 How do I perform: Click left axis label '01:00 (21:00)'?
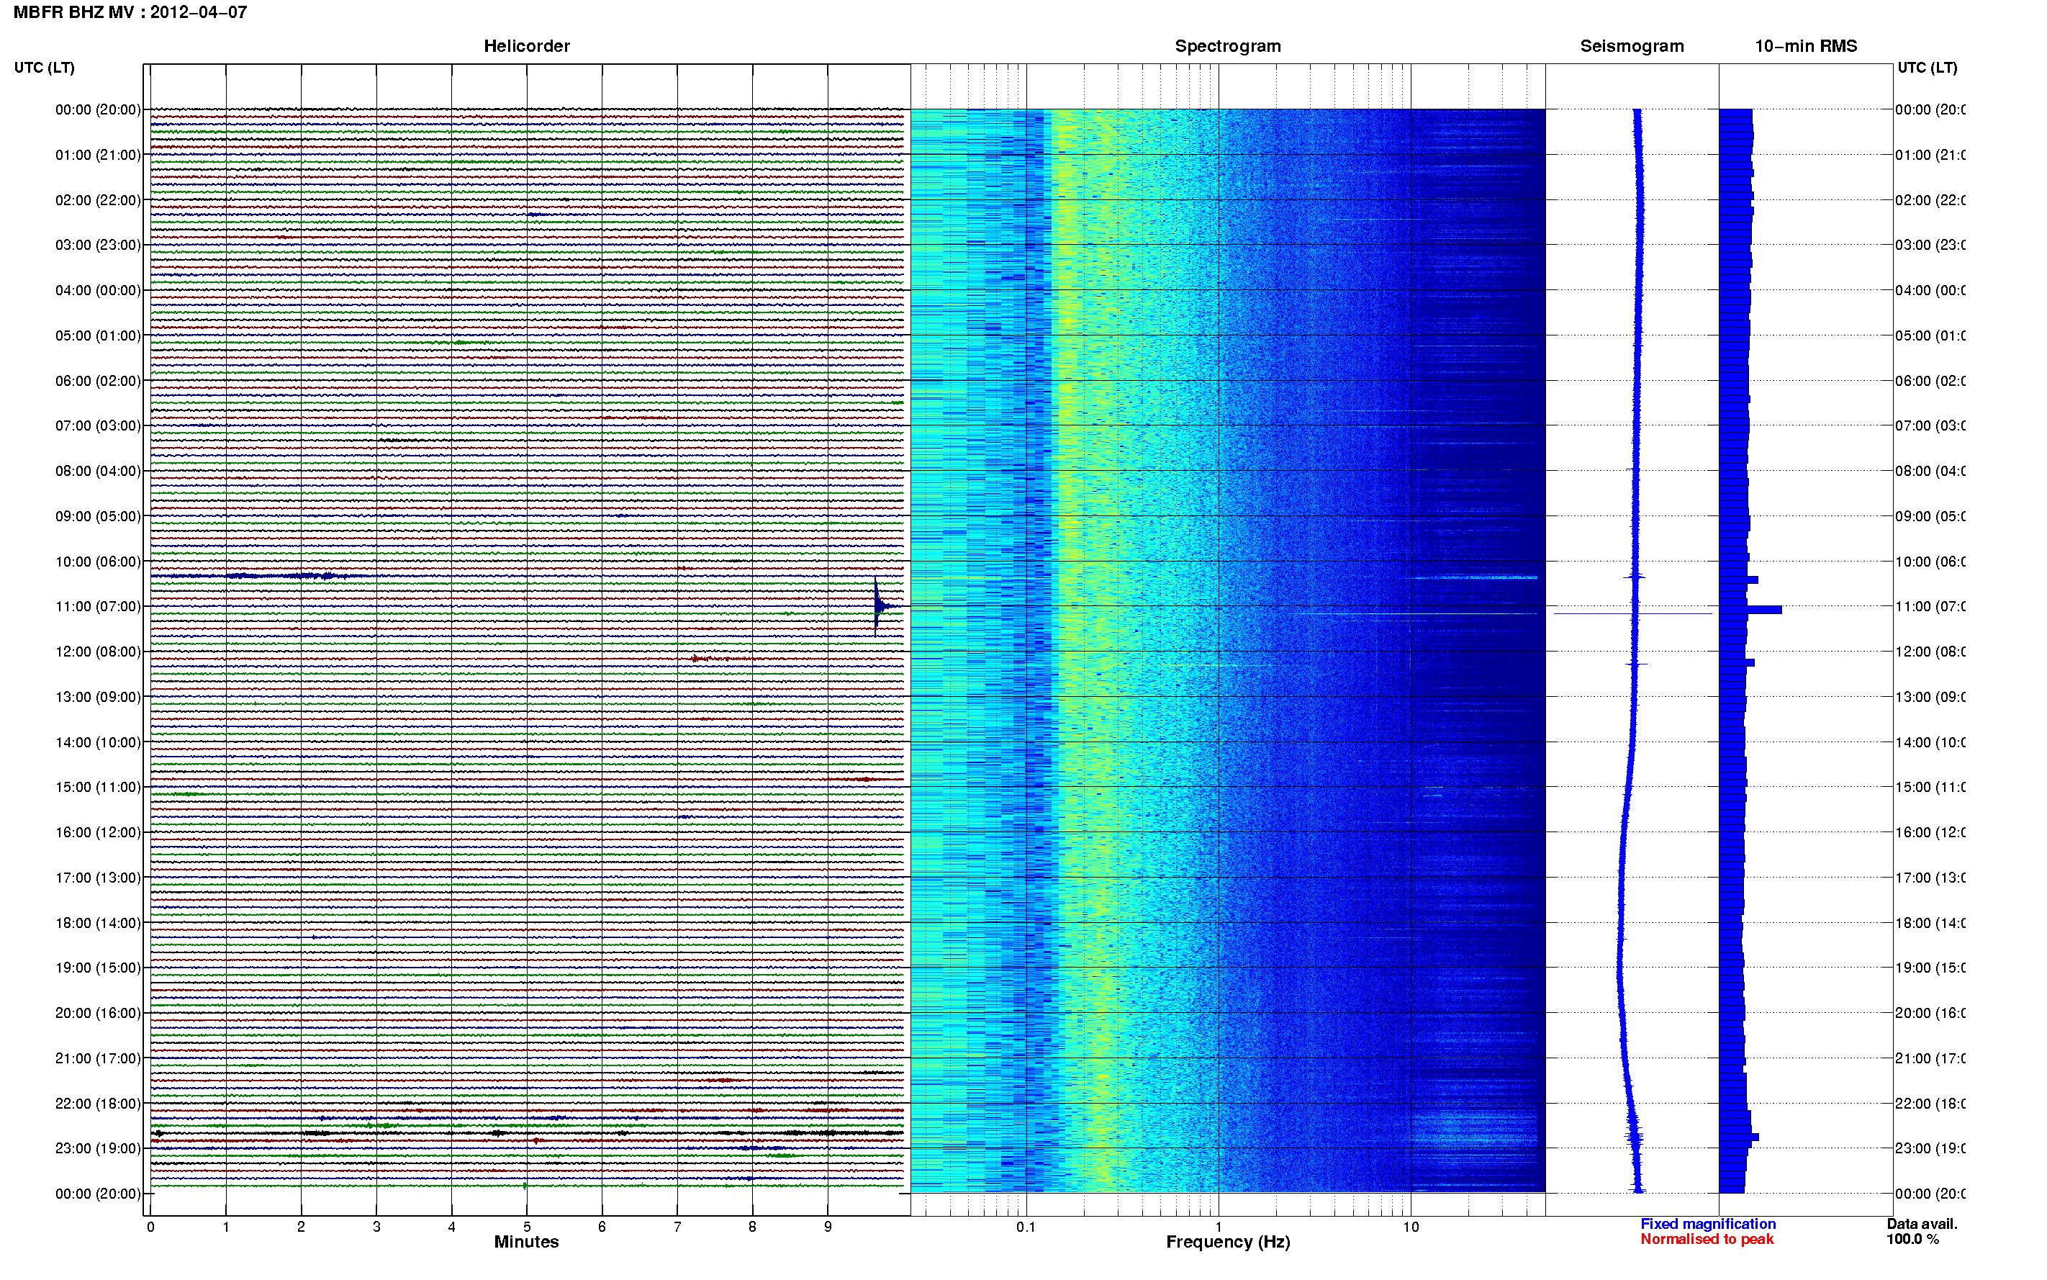point(98,155)
